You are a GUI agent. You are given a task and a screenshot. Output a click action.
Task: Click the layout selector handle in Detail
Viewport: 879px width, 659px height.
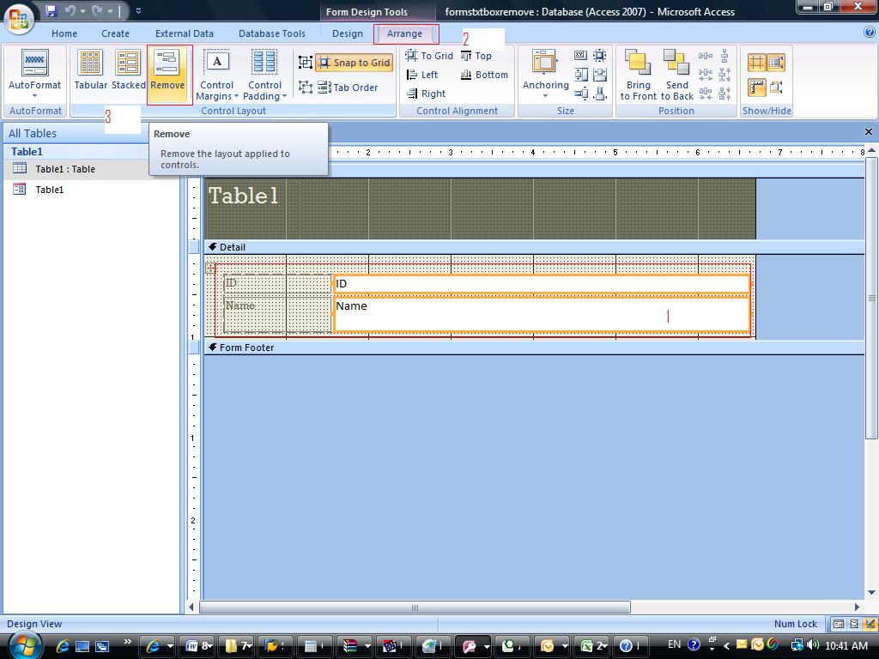[210, 268]
